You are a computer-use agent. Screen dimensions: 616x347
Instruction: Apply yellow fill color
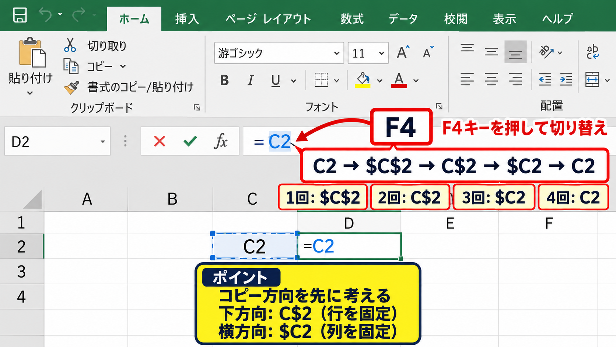pyautogui.click(x=363, y=80)
